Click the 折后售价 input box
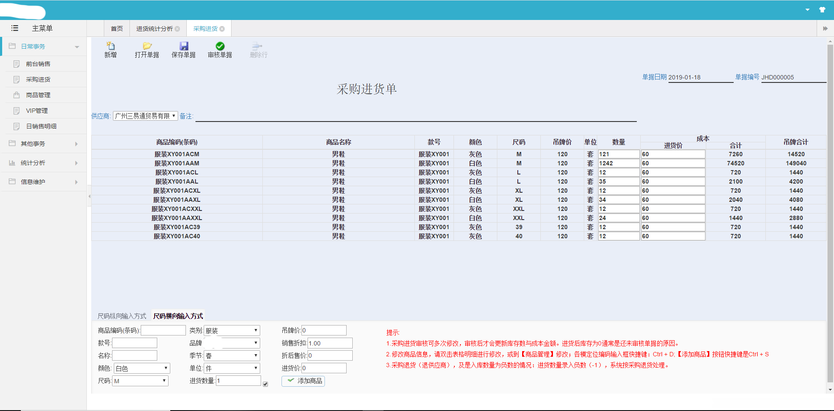 click(x=330, y=356)
